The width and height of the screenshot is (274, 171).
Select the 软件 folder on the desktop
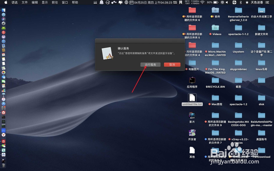click(x=215, y=12)
